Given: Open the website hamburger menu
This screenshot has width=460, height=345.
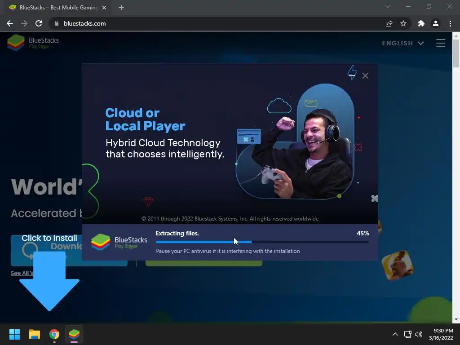Looking at the screenshot, I should 440,43.
